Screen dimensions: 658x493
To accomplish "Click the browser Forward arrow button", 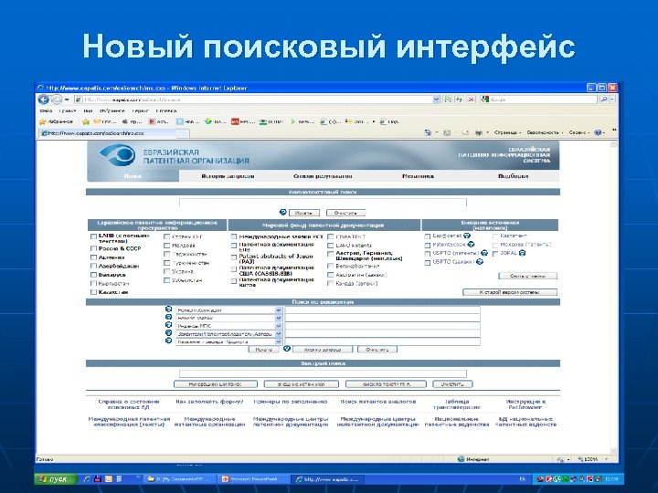I will click(57, 100).
